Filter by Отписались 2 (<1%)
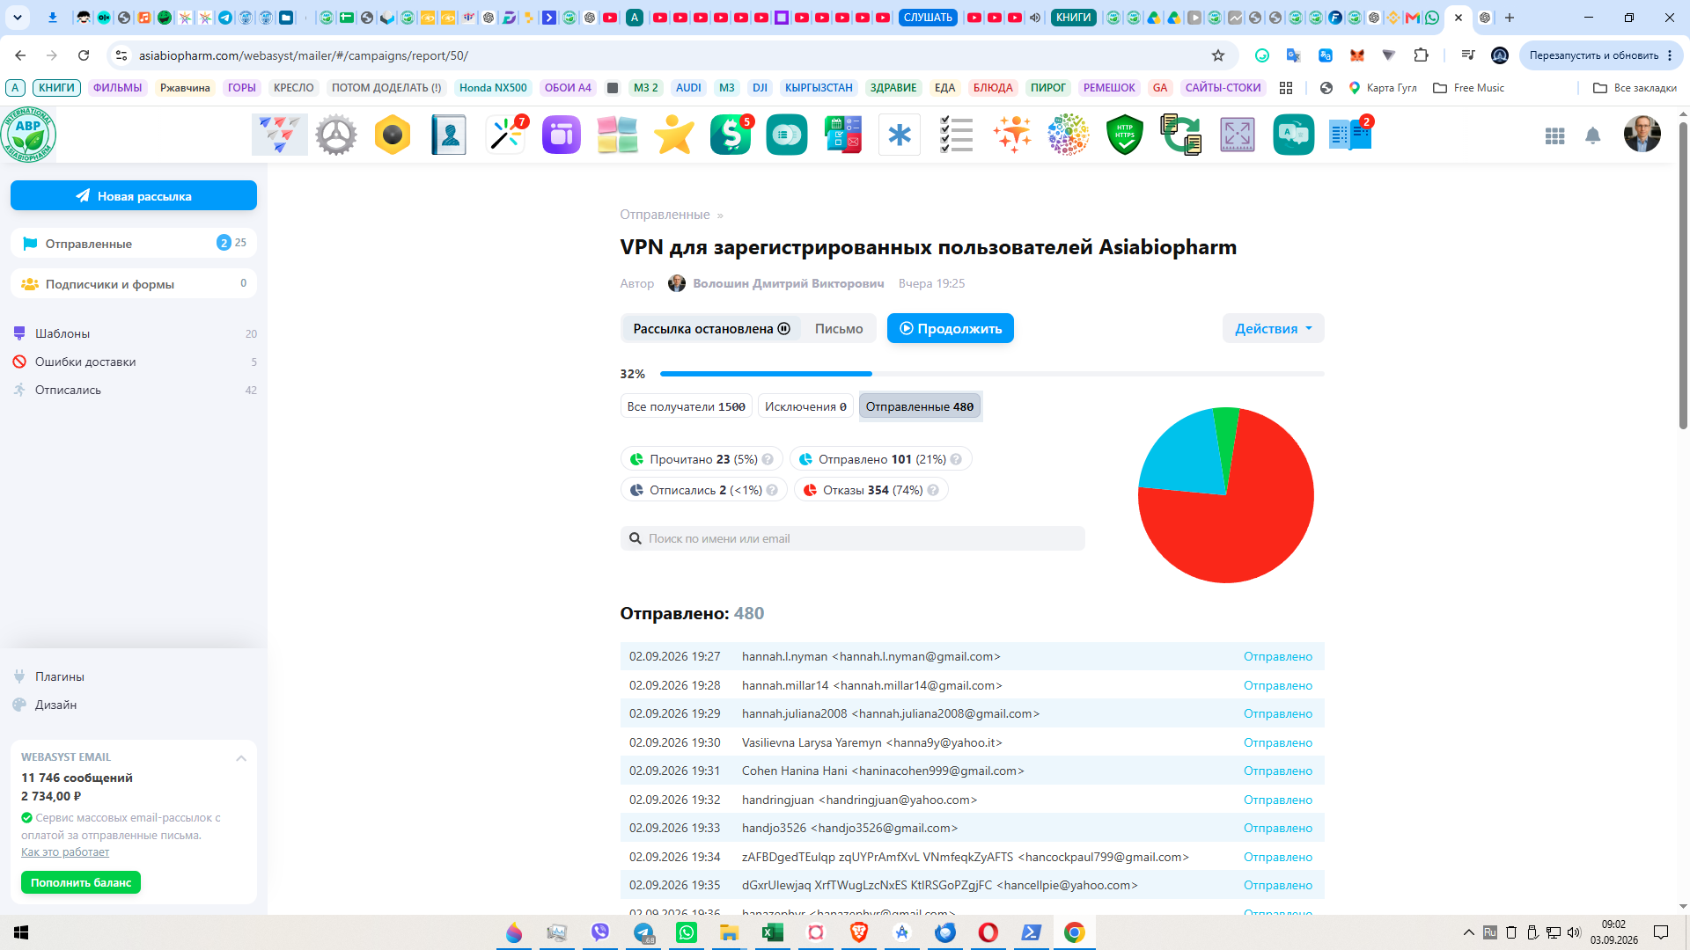 (704, 490)
